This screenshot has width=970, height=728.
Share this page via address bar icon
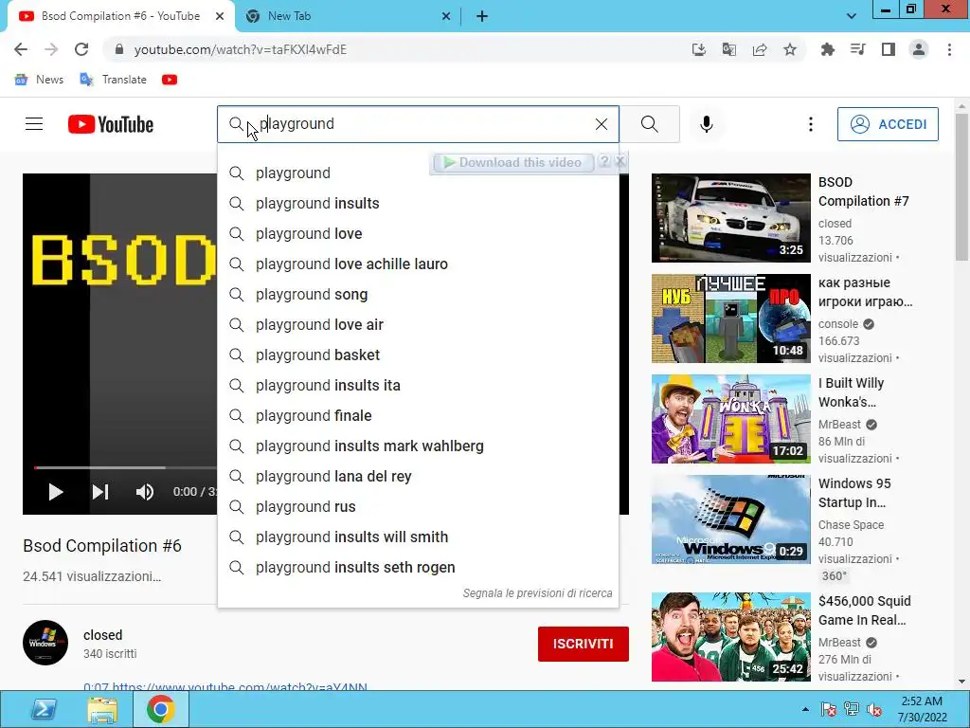pos(760,49)
